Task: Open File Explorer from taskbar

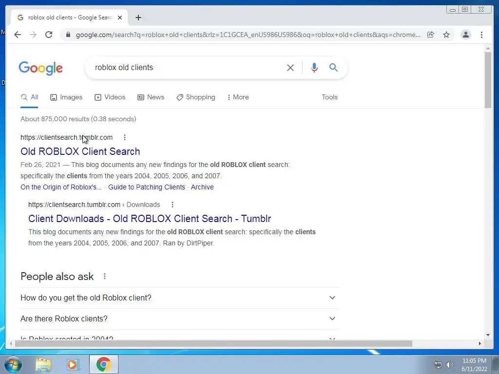Action: click(43, 364)
